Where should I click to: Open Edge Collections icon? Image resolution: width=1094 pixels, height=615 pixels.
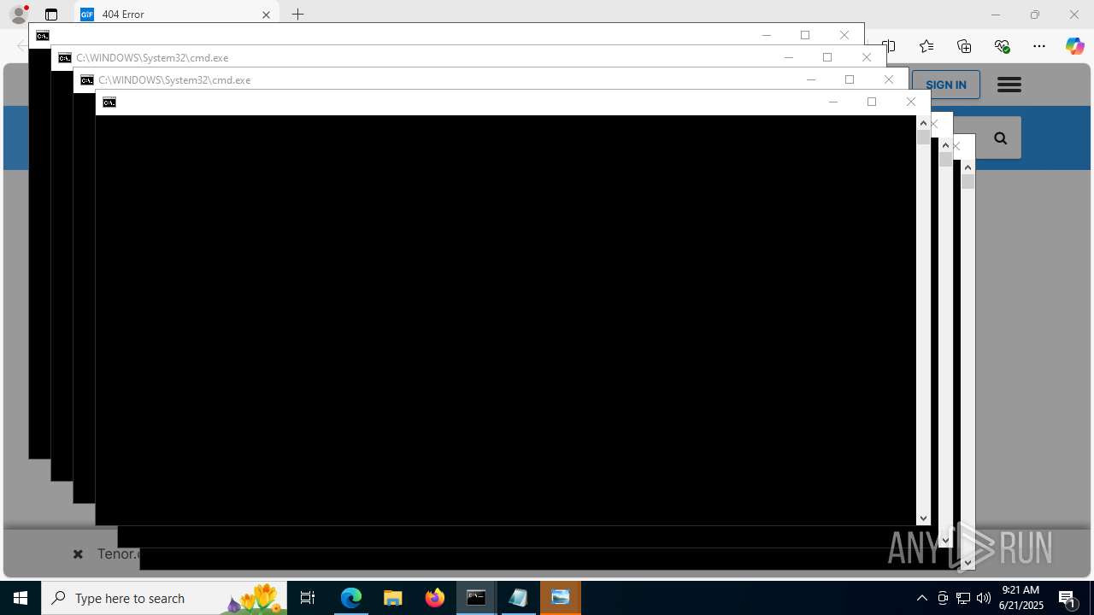pyautogui.click(x=964, y=46)
